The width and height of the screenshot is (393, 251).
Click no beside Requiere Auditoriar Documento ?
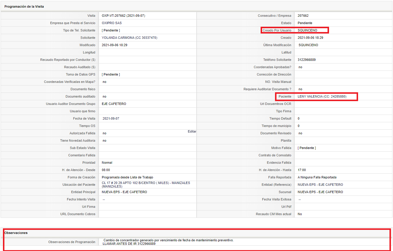click(300, 89)
